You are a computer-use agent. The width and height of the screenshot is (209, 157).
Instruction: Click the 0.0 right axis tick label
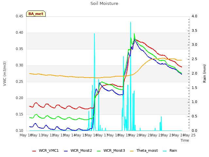click(194, 131)
